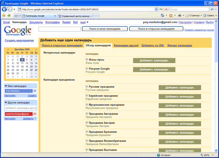Click the calendar search text field
Screen dimensions: 219x158
59,29
